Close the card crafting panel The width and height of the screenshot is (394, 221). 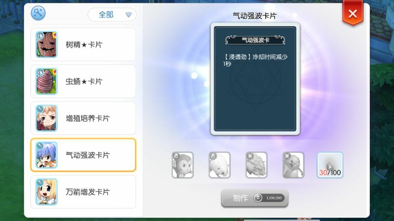click(x=353, y=13)
